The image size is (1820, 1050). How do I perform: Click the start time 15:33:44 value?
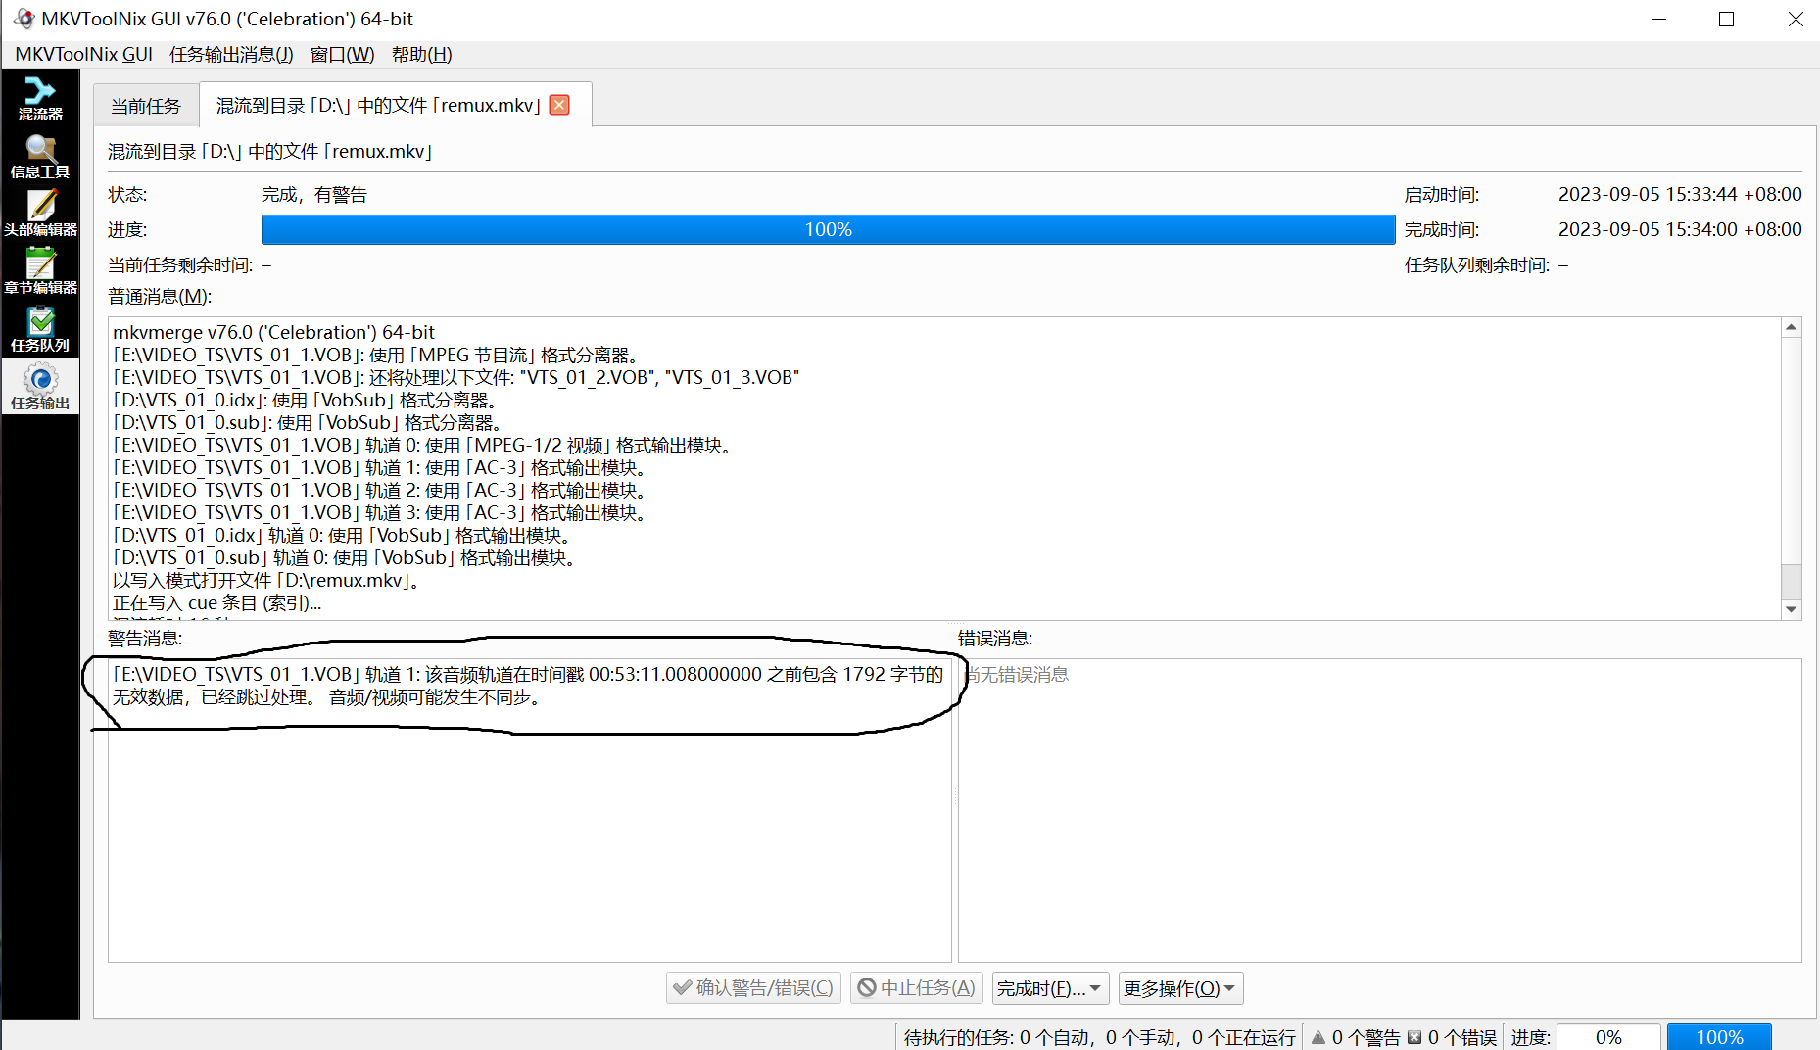tap(1680, 194)
